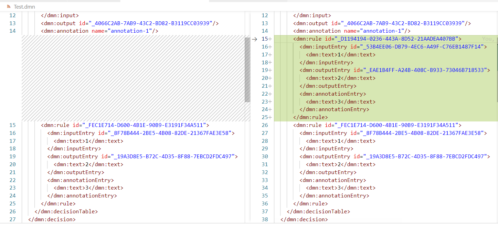Click line number 38 in modified pane
Viewport: 498px width, 225px height.
point(265,219)
